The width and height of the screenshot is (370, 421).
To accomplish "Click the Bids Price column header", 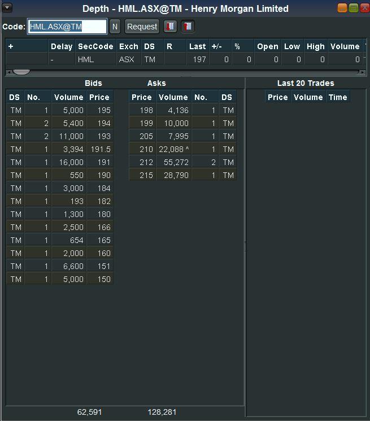I will coord(99,97).
